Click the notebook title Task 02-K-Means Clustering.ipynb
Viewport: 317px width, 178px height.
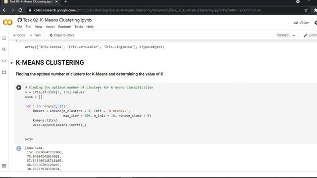57,20
